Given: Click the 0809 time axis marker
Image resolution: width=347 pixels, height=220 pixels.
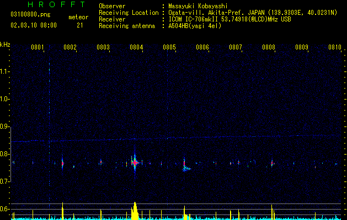Looking at the screenshot, I should click(302, 47).
